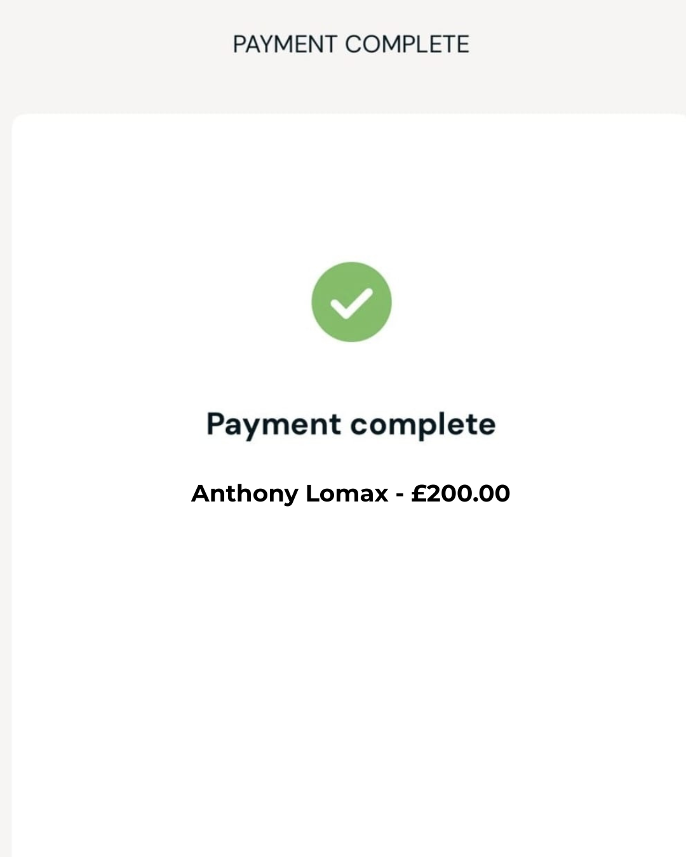686x857 pixels.
Task: Click the £200.00 payment amount
Action: pos(461,493)
